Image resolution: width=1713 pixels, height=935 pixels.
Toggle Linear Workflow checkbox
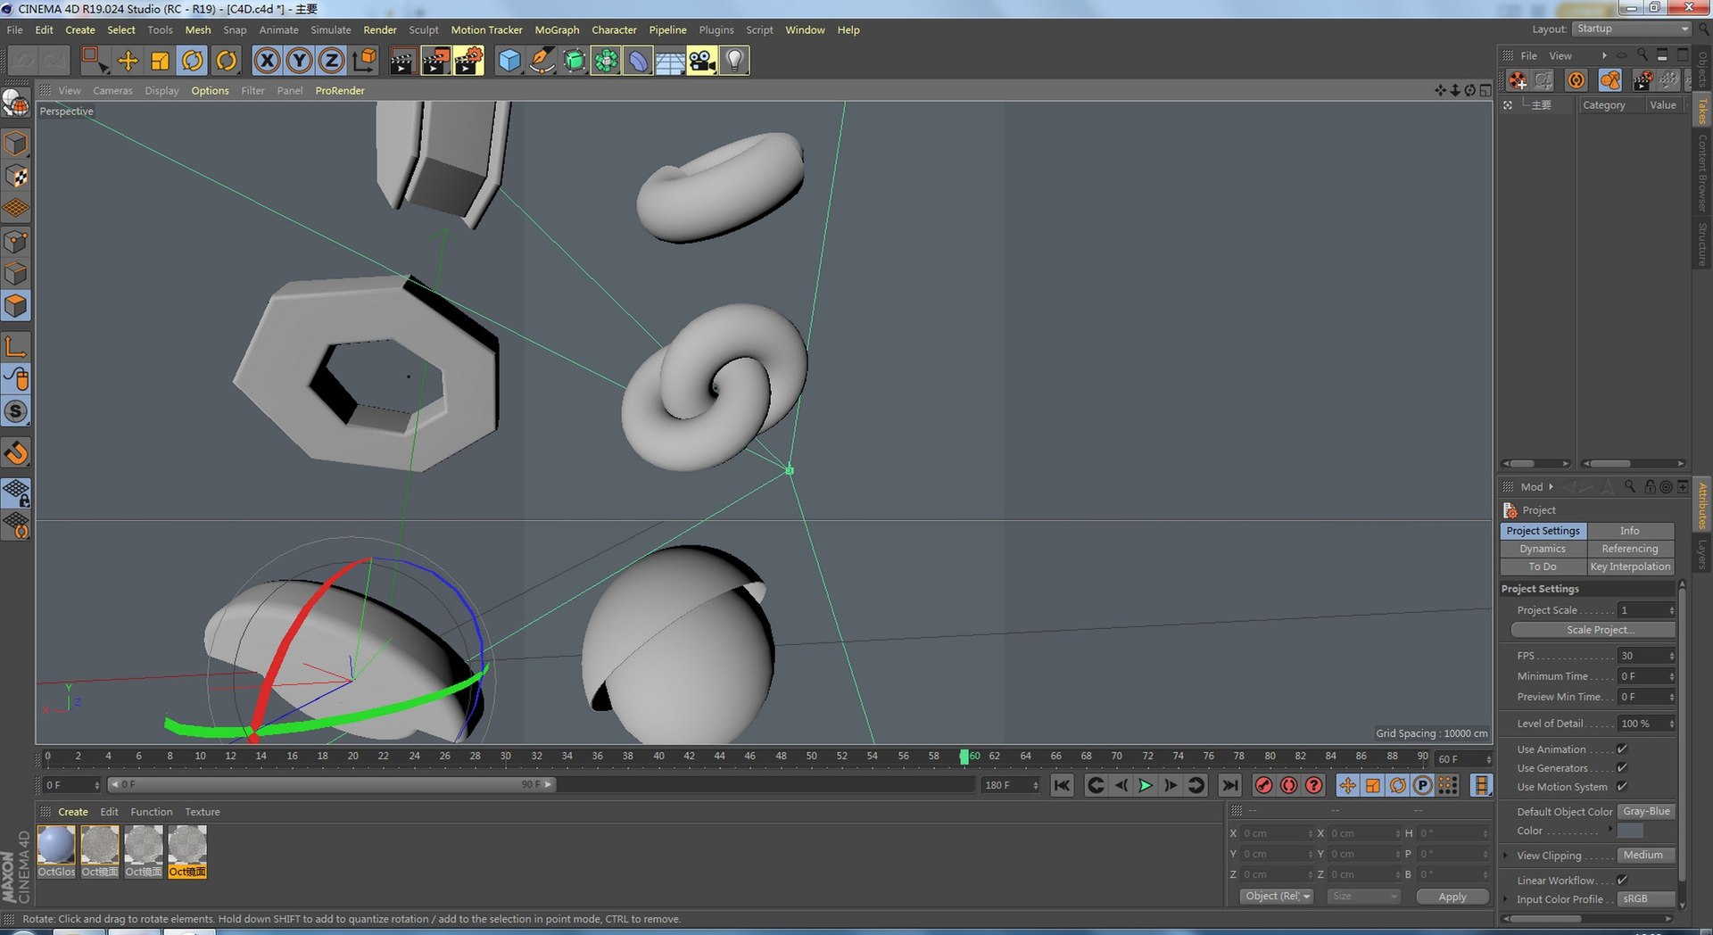click(1622, 881)
